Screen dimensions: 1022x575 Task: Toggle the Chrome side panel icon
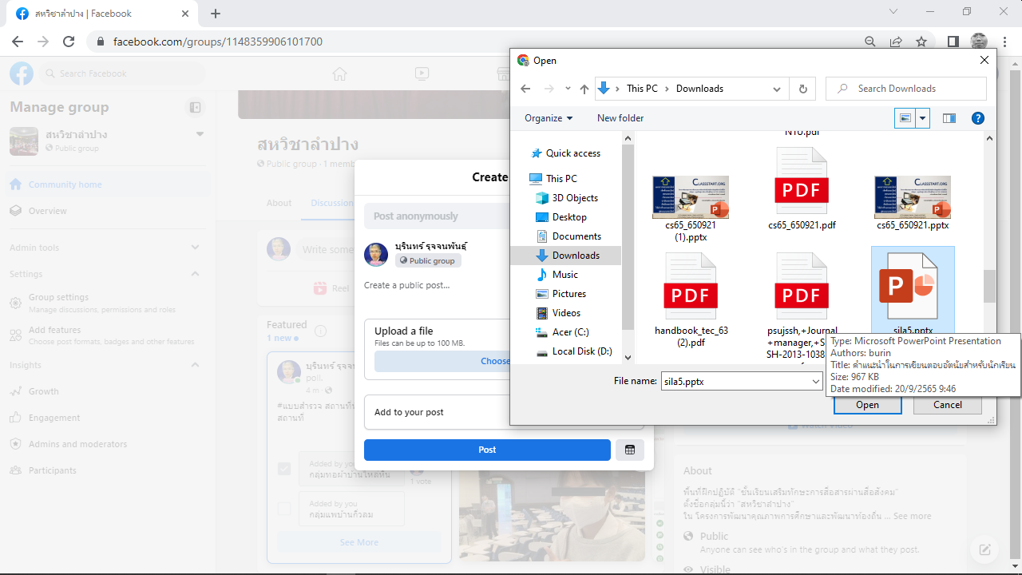[953, 42]
